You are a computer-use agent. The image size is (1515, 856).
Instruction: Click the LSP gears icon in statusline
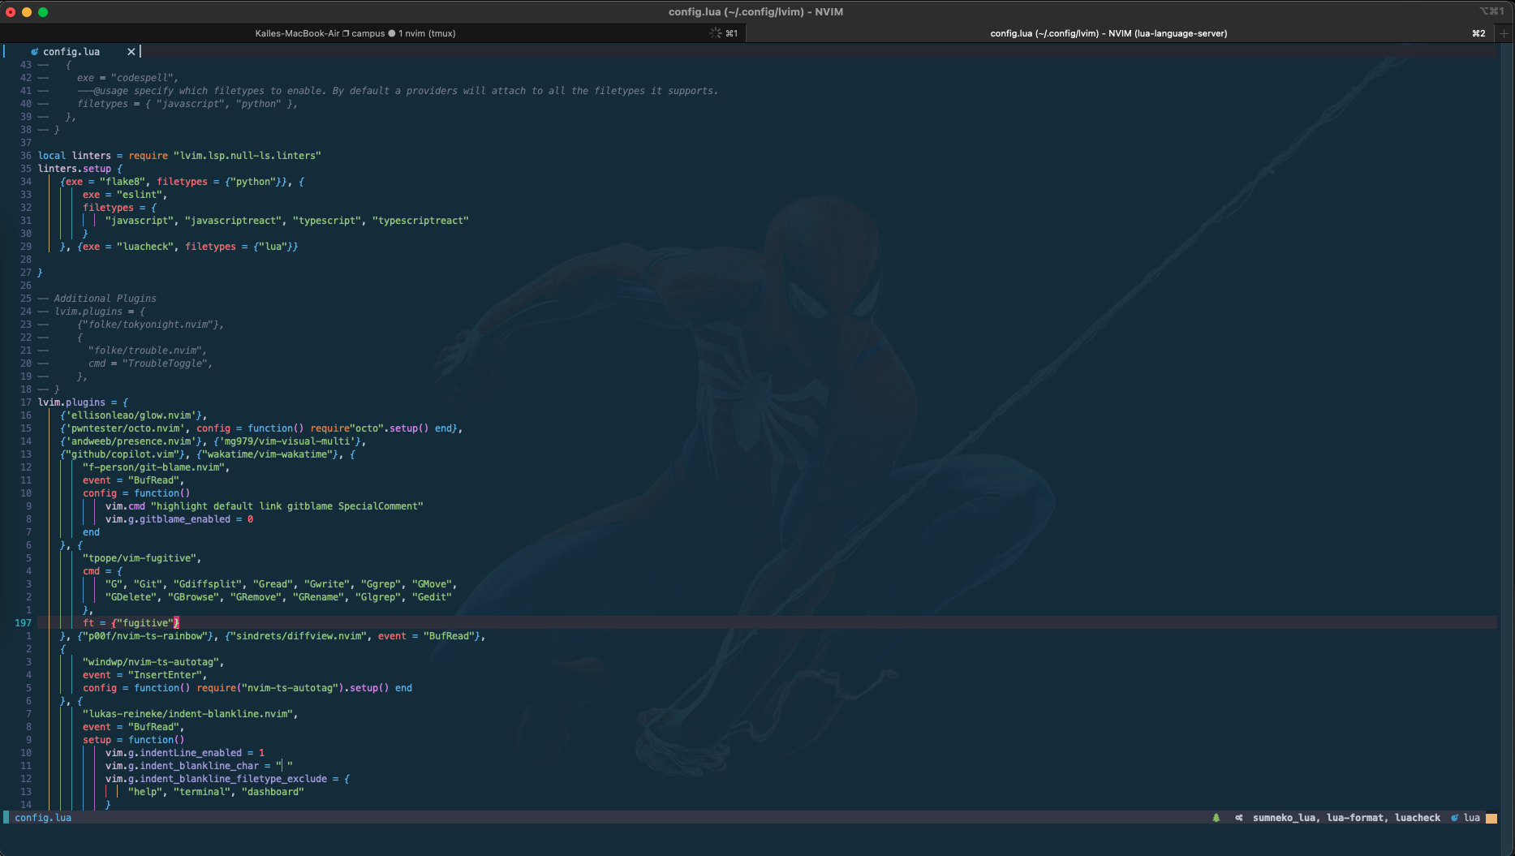point(1239,818)
